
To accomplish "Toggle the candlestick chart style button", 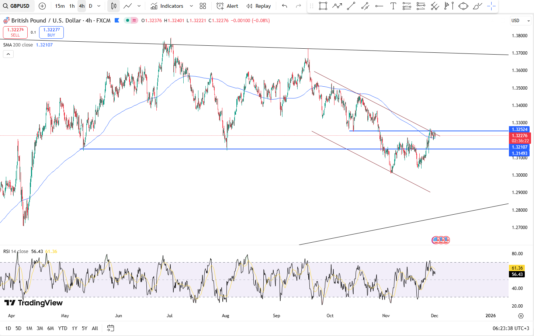I will click(x=114, y=6).
